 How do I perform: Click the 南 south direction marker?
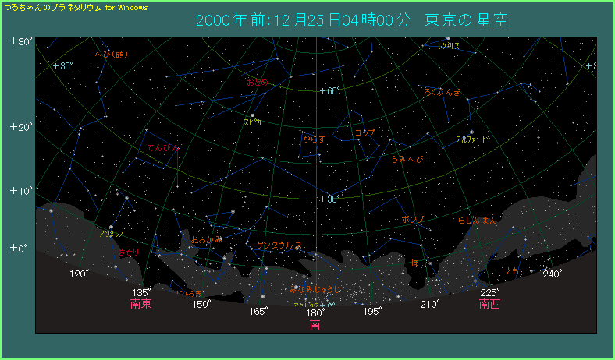click(x=315, y=324)
